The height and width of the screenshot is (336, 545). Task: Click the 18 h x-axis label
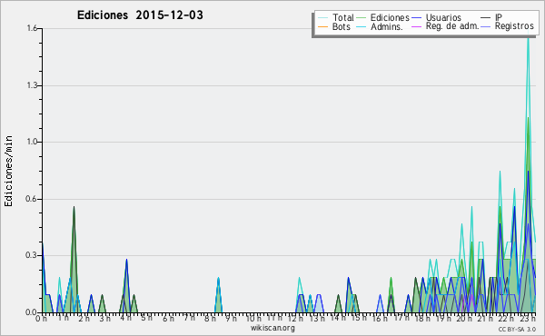click(x=421, y=318)
